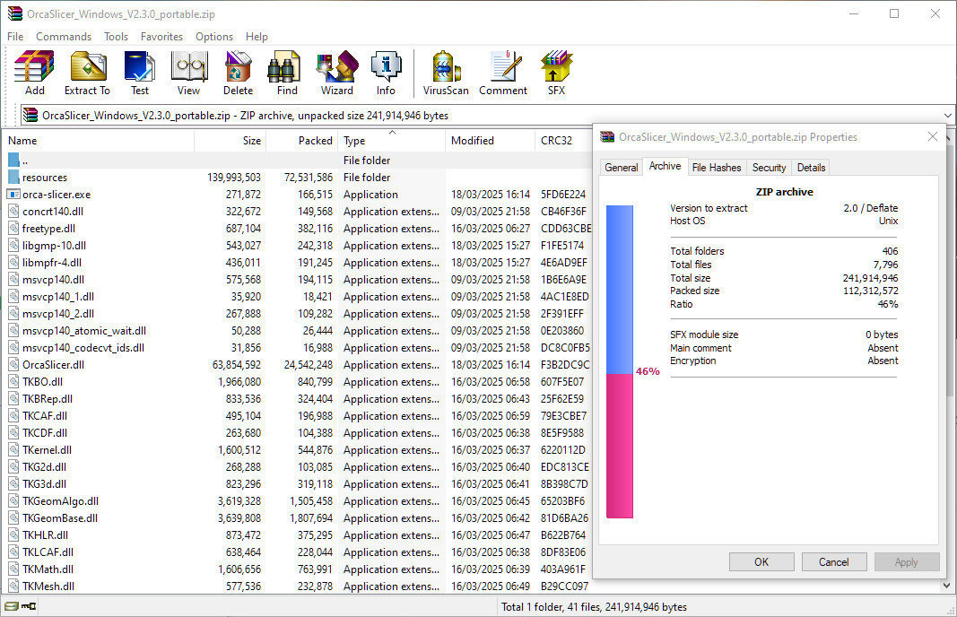Screen dimensions: 957x617
Task: Select the resources folder row
Action: (45, 178)
